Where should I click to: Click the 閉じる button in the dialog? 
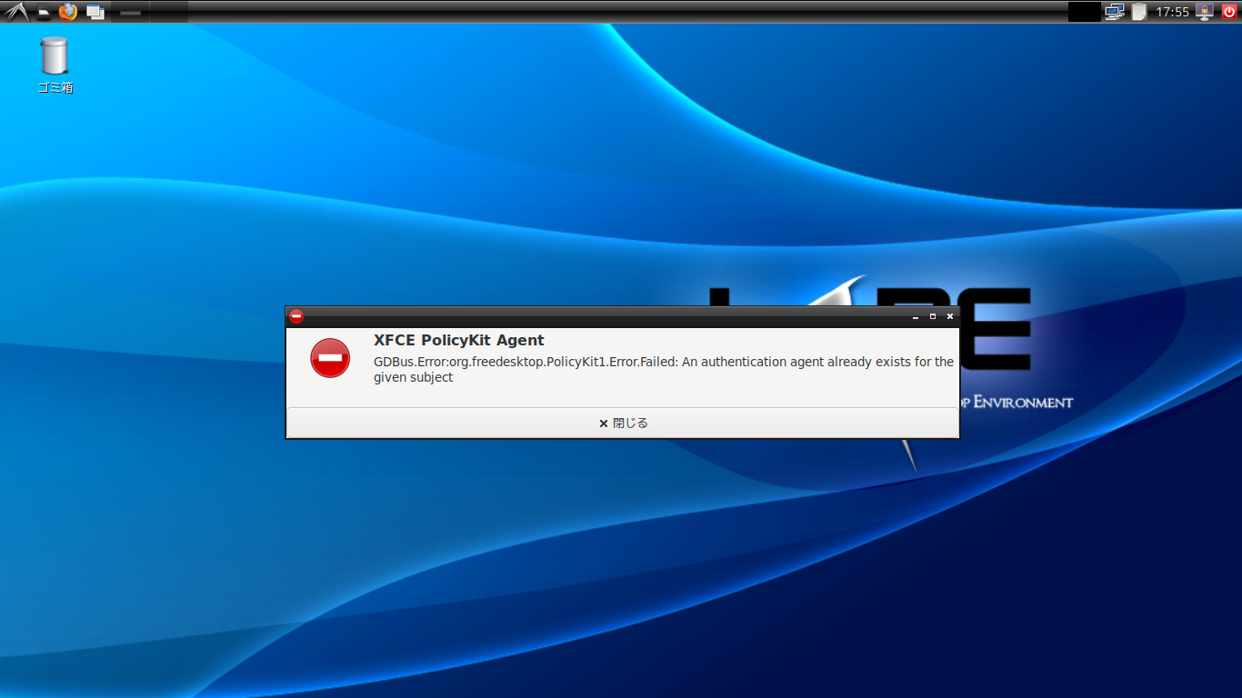pyautogui.click(x=623, y=423)
